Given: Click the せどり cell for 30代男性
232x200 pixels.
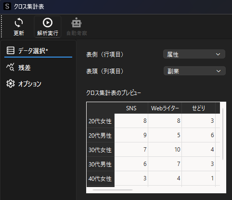Looking at the screenshot, I should [199, 164].
